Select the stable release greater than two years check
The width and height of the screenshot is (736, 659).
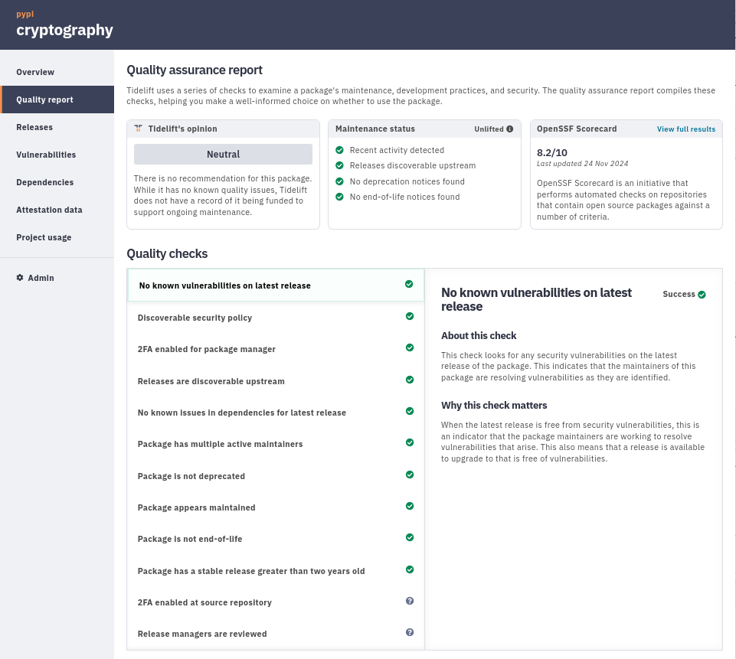[276, 571]
